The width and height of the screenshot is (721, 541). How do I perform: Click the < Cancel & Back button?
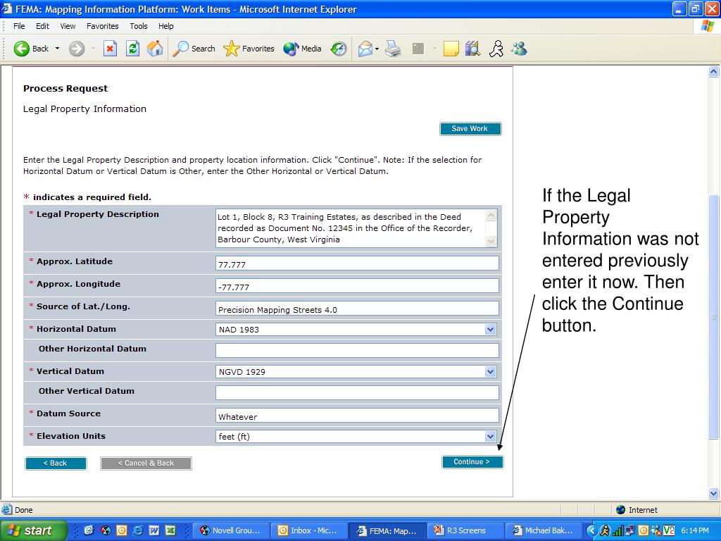146,464
